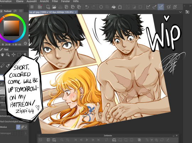Create a new document from the toolbar

click(x=48, y=7)
